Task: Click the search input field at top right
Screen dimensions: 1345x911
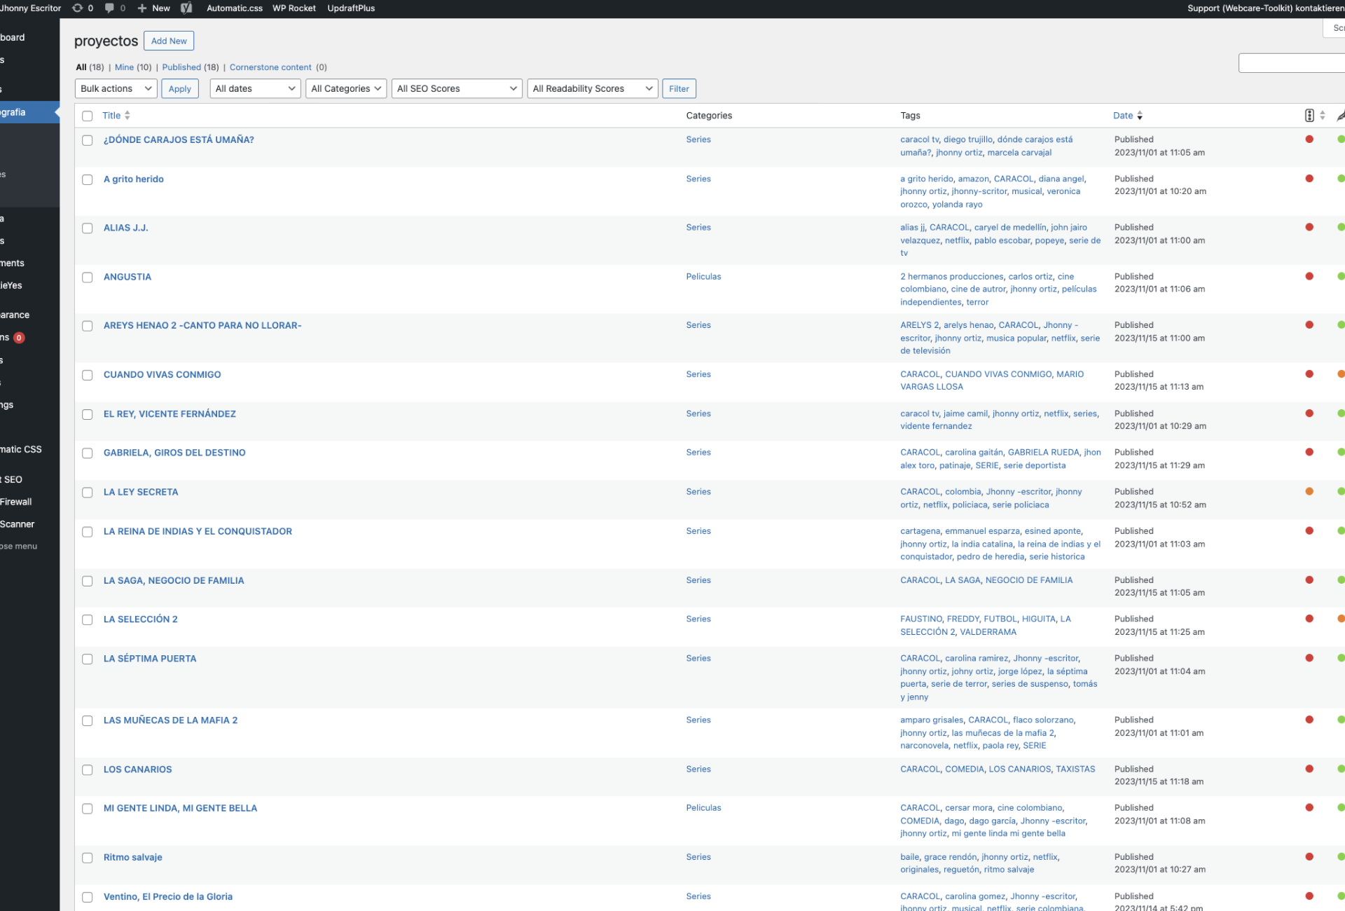Action: pos(1291,63)
